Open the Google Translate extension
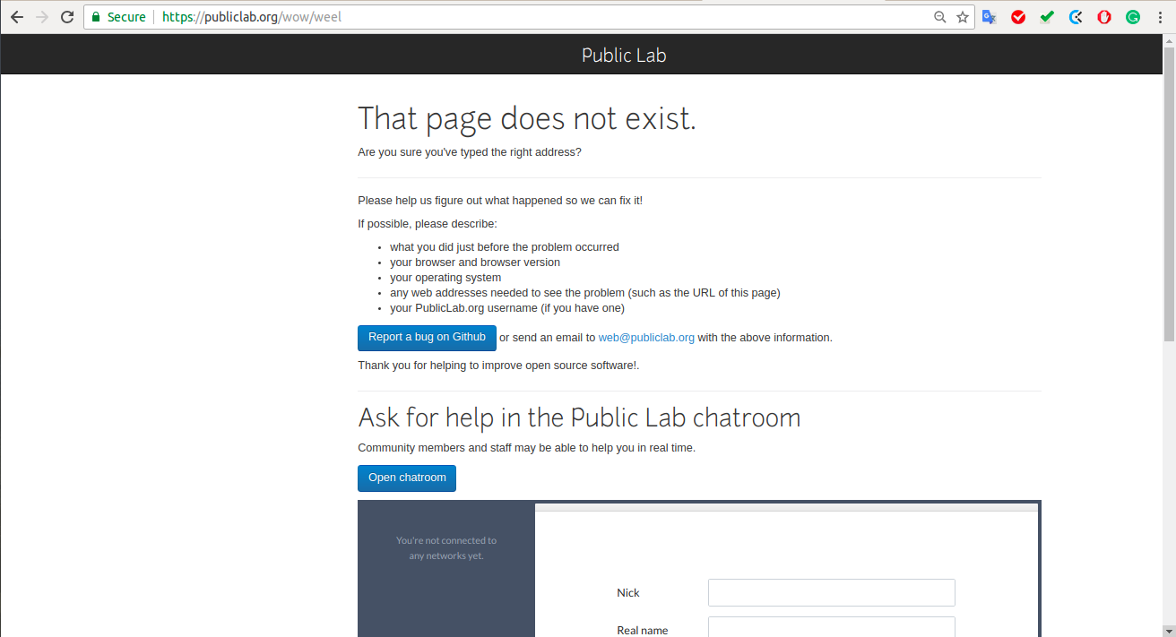1176x637 pixels. (990, 17)
